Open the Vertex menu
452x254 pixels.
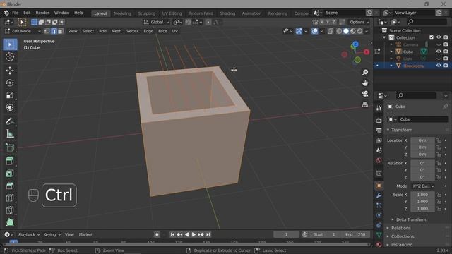tap(133, 31)
